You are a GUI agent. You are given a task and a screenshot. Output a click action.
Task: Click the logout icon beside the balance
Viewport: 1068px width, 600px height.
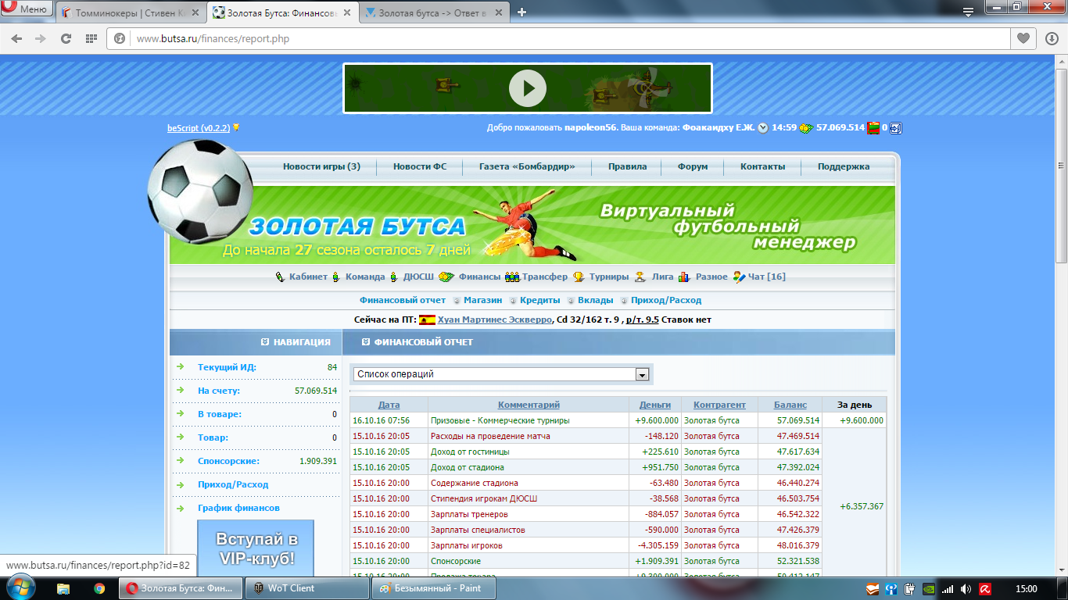point(895,128)
